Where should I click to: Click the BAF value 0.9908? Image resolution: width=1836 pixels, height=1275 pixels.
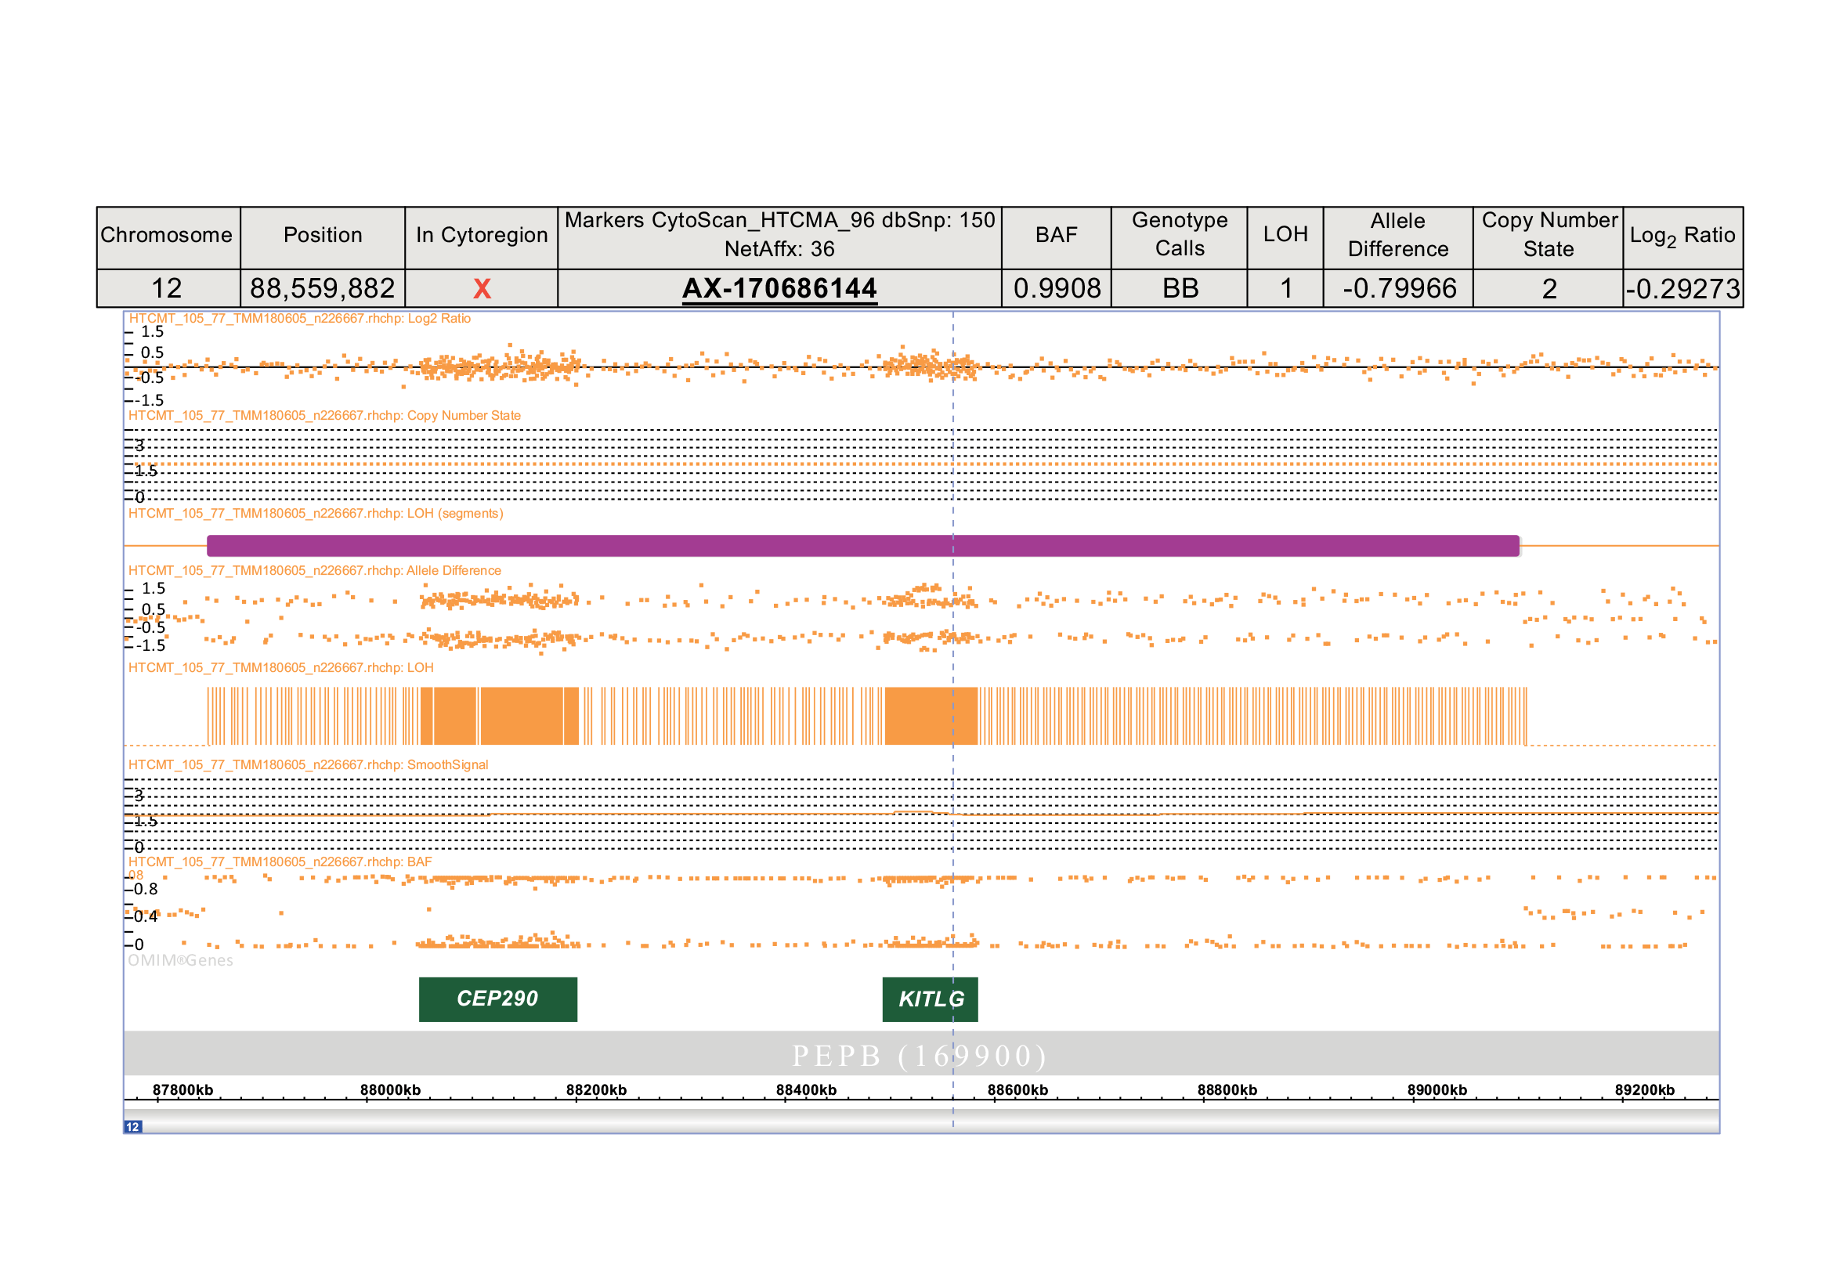point(1056,288)
